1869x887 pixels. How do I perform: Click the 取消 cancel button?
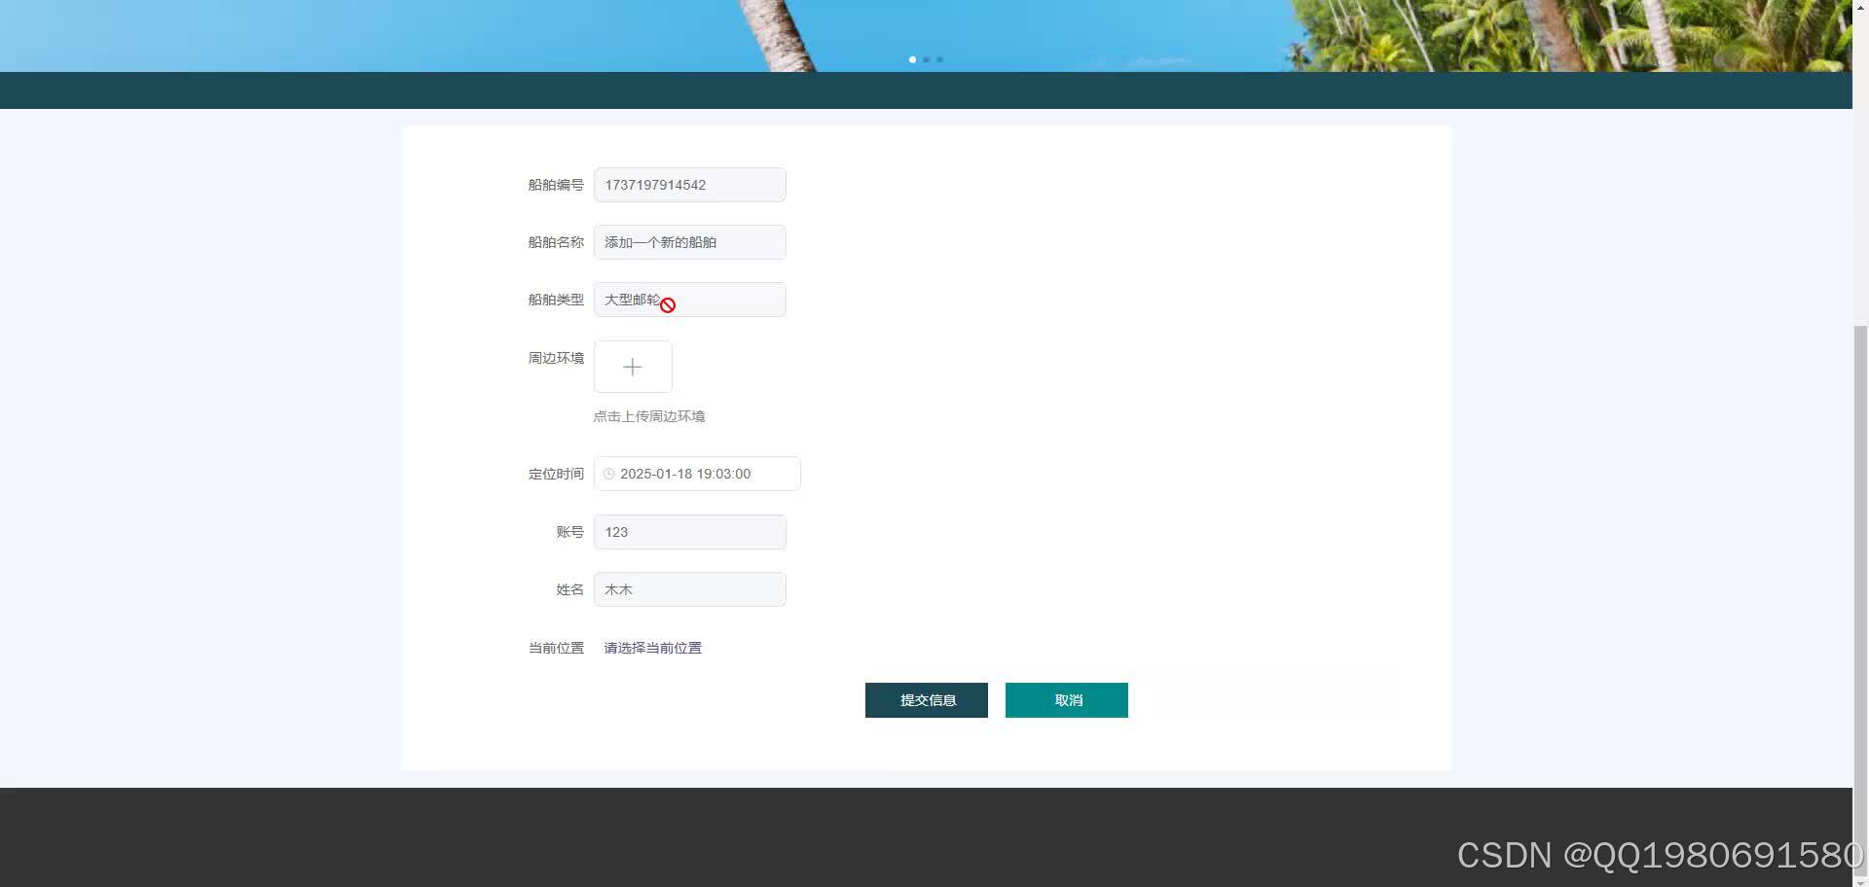point(1066,699)
